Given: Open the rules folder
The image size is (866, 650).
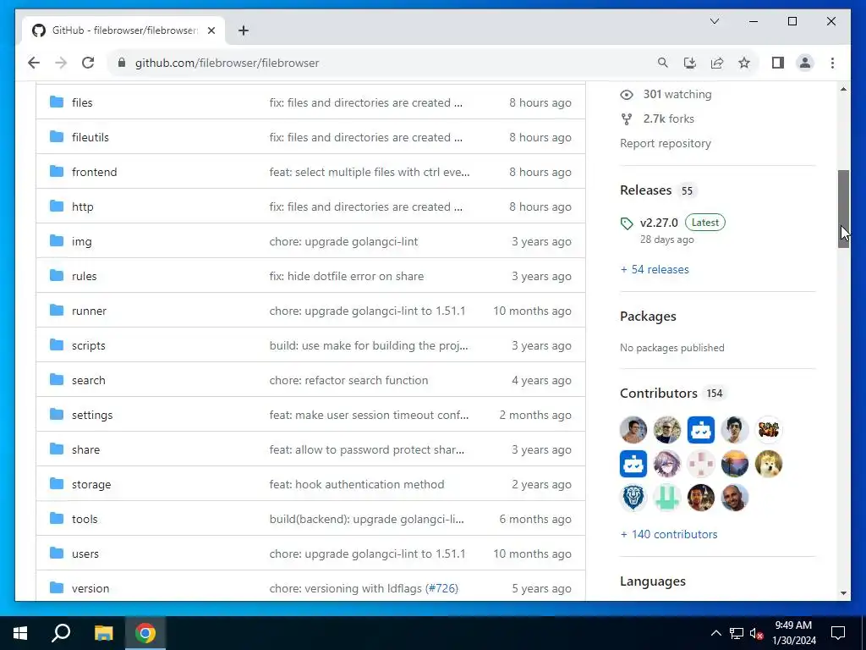Looking at the screenshot, I should pos(84,277).
